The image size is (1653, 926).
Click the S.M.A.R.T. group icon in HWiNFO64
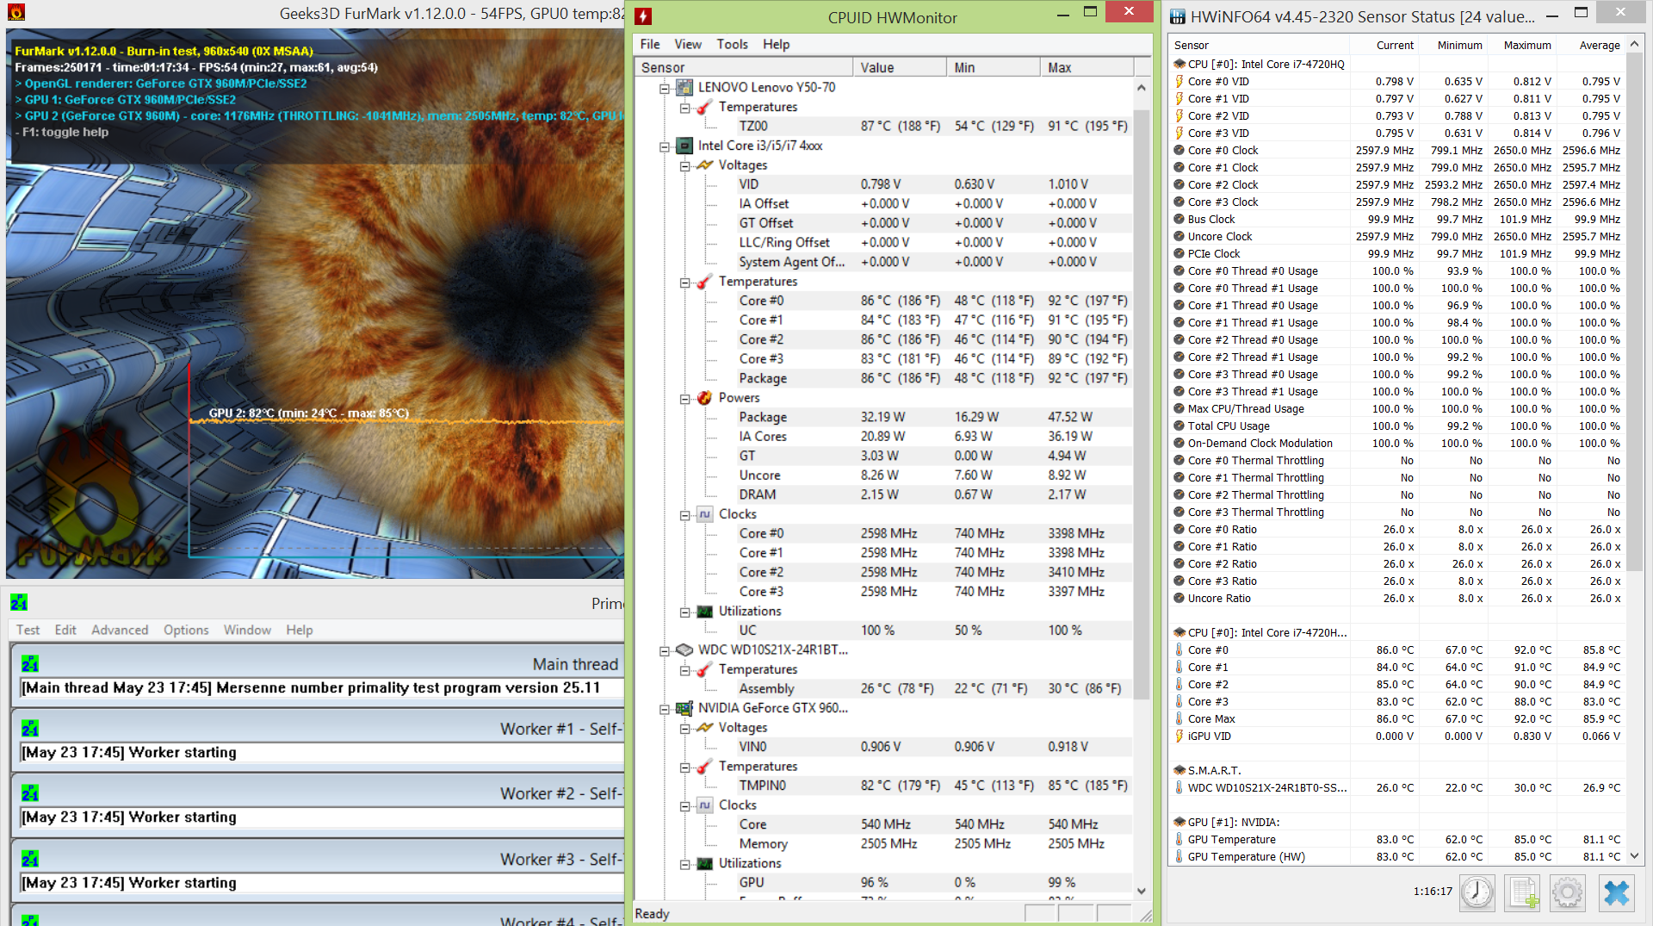[1179, 770]
